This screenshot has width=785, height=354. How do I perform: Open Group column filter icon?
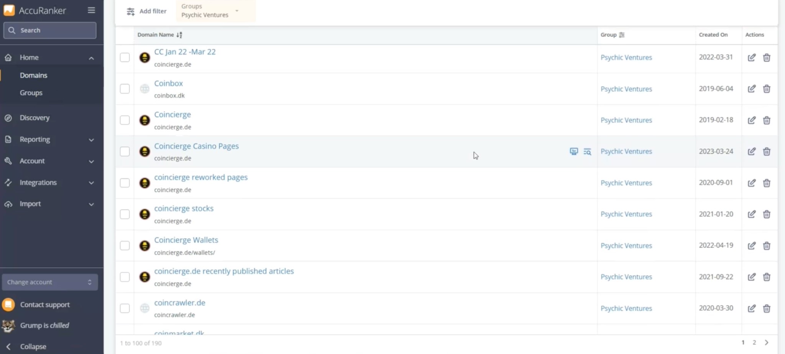click(622, 35)
